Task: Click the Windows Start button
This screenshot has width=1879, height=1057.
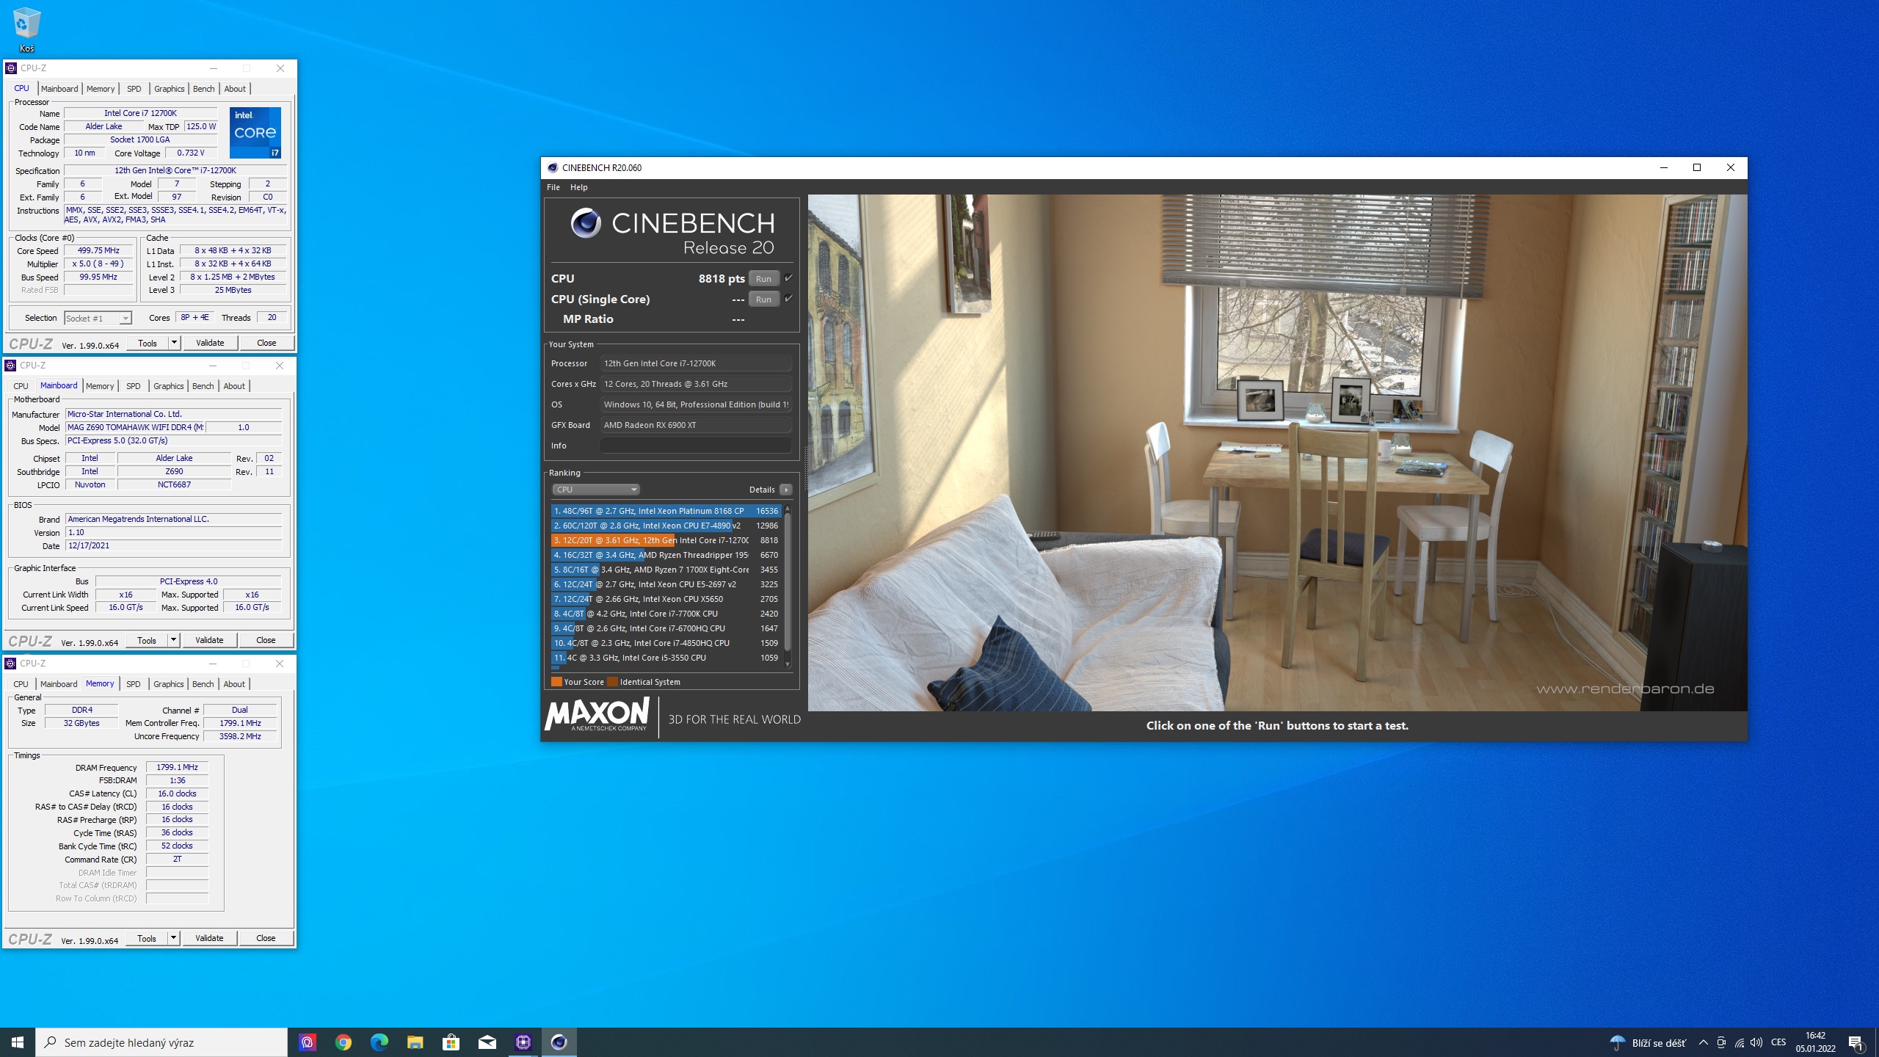Action: pyautogui.click(x=18, y=1042)
